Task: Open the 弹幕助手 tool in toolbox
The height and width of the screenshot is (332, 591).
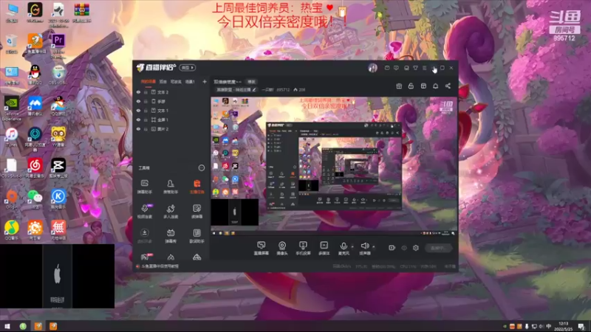Action: 145,187
